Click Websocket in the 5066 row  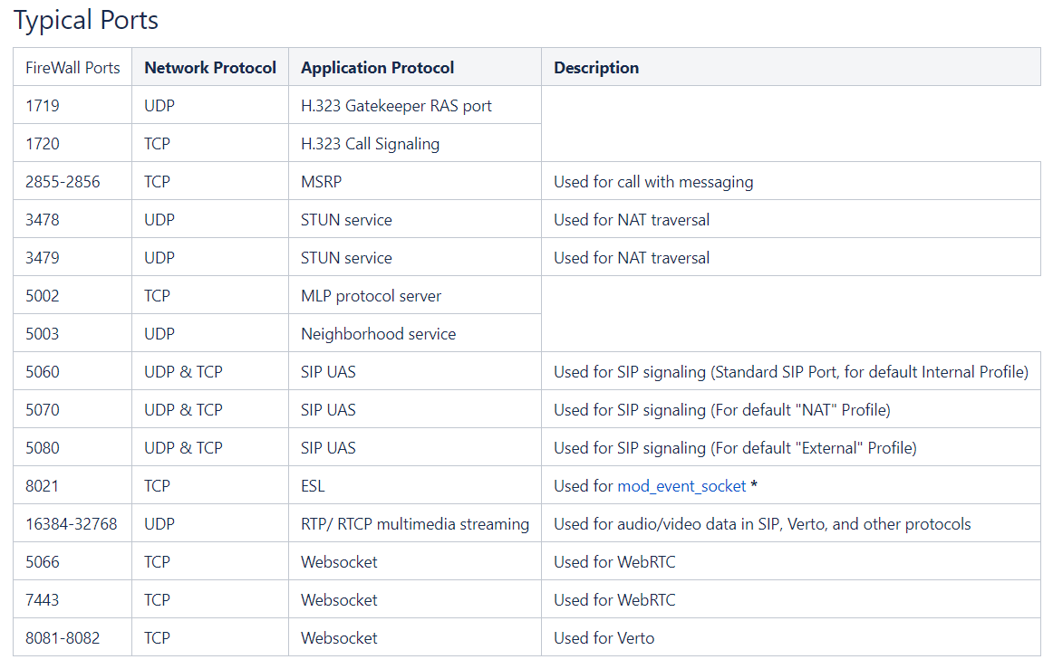[415, 561]
